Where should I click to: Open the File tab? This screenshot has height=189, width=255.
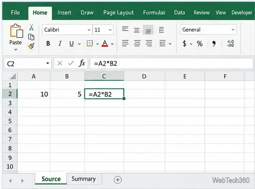click(15, 13)
